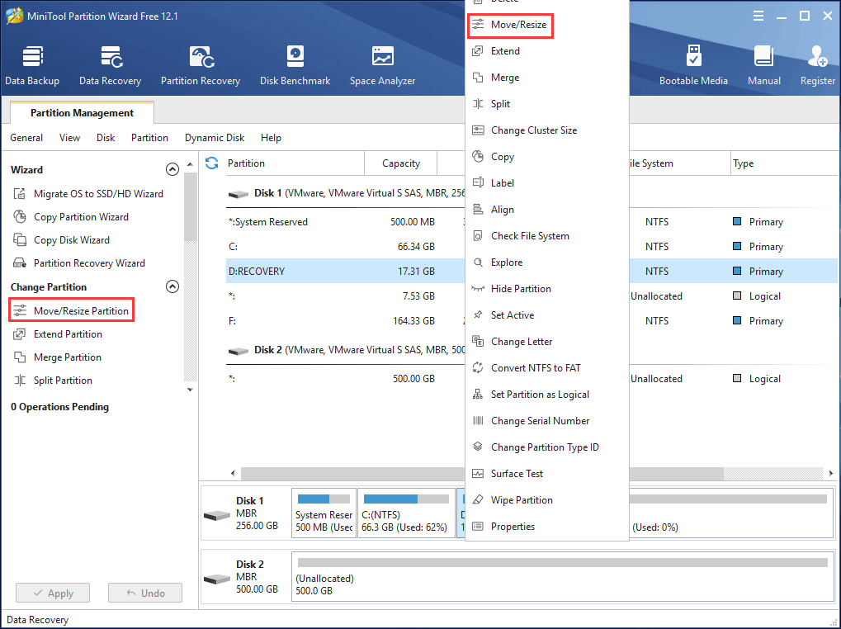Open the hamburger menu in title bar
This screenshot has width=841, height=629.
758,16
